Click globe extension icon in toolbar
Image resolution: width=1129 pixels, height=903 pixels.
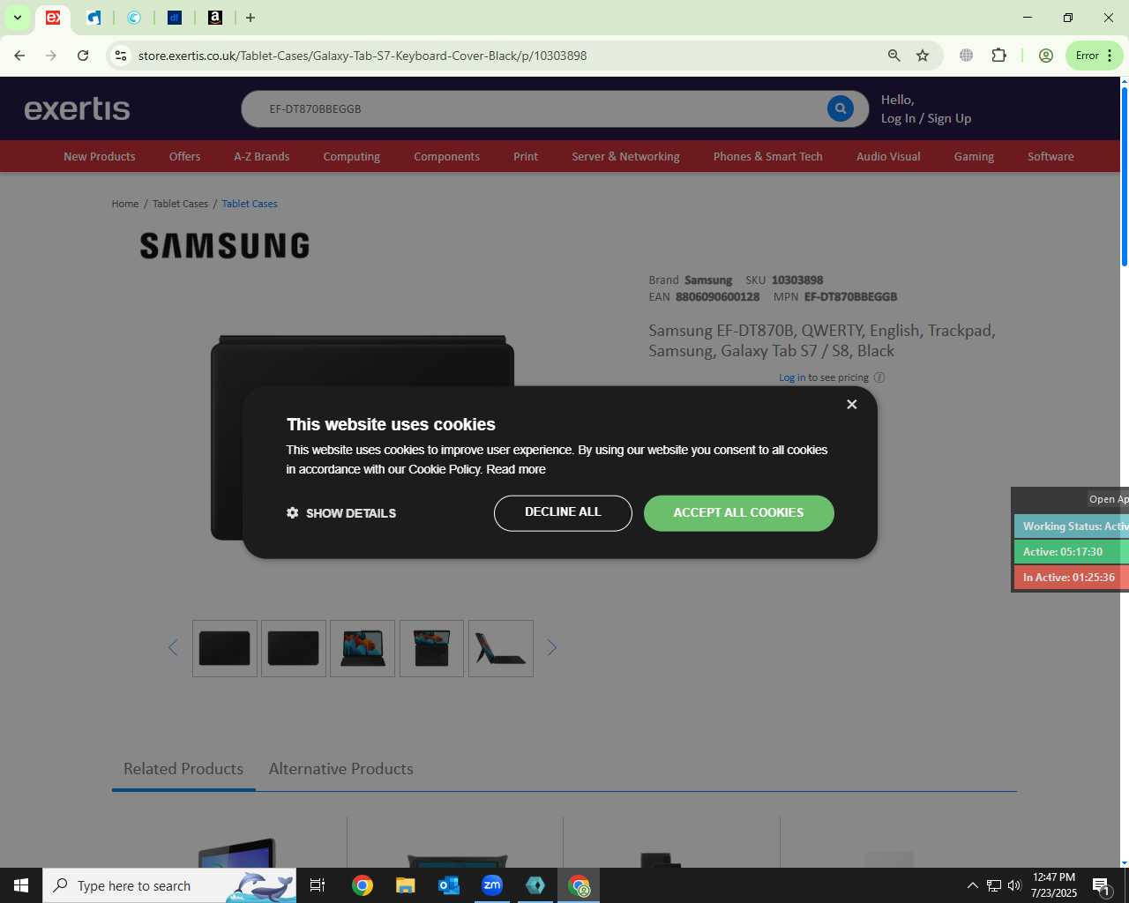point(967,56)
